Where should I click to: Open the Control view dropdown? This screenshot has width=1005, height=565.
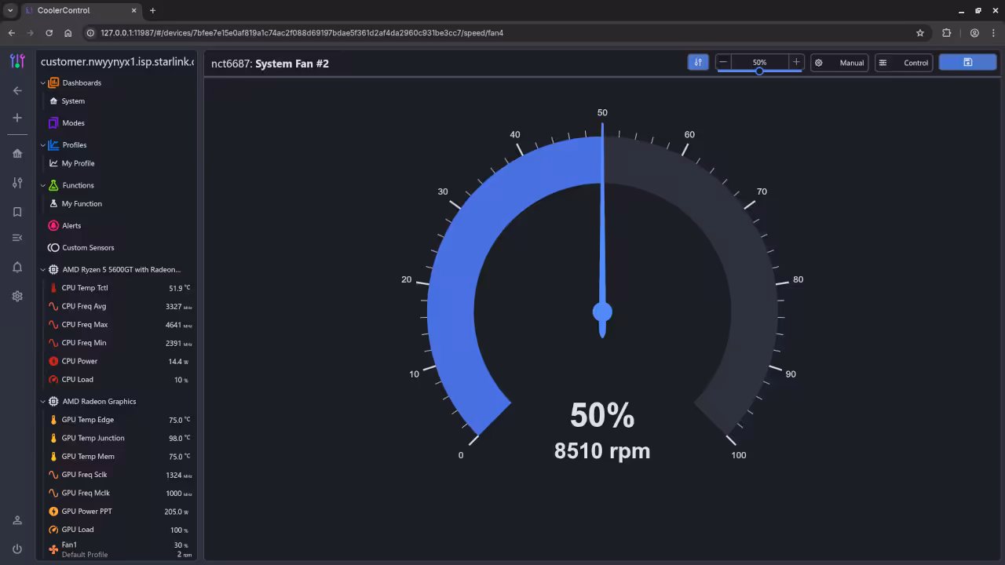point(904,63)
